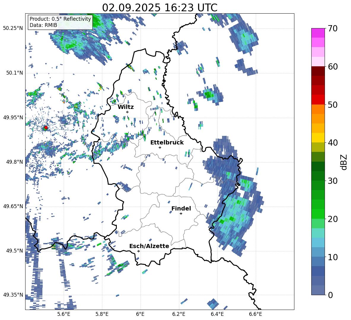
Task: Click the 6.2°E longitude label
Action: (x=179, y=314)
